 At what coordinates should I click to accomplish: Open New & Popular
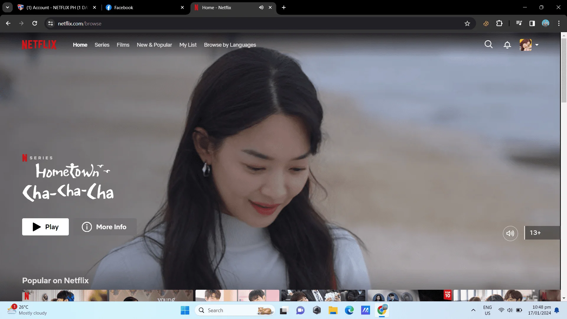(154, 45)
